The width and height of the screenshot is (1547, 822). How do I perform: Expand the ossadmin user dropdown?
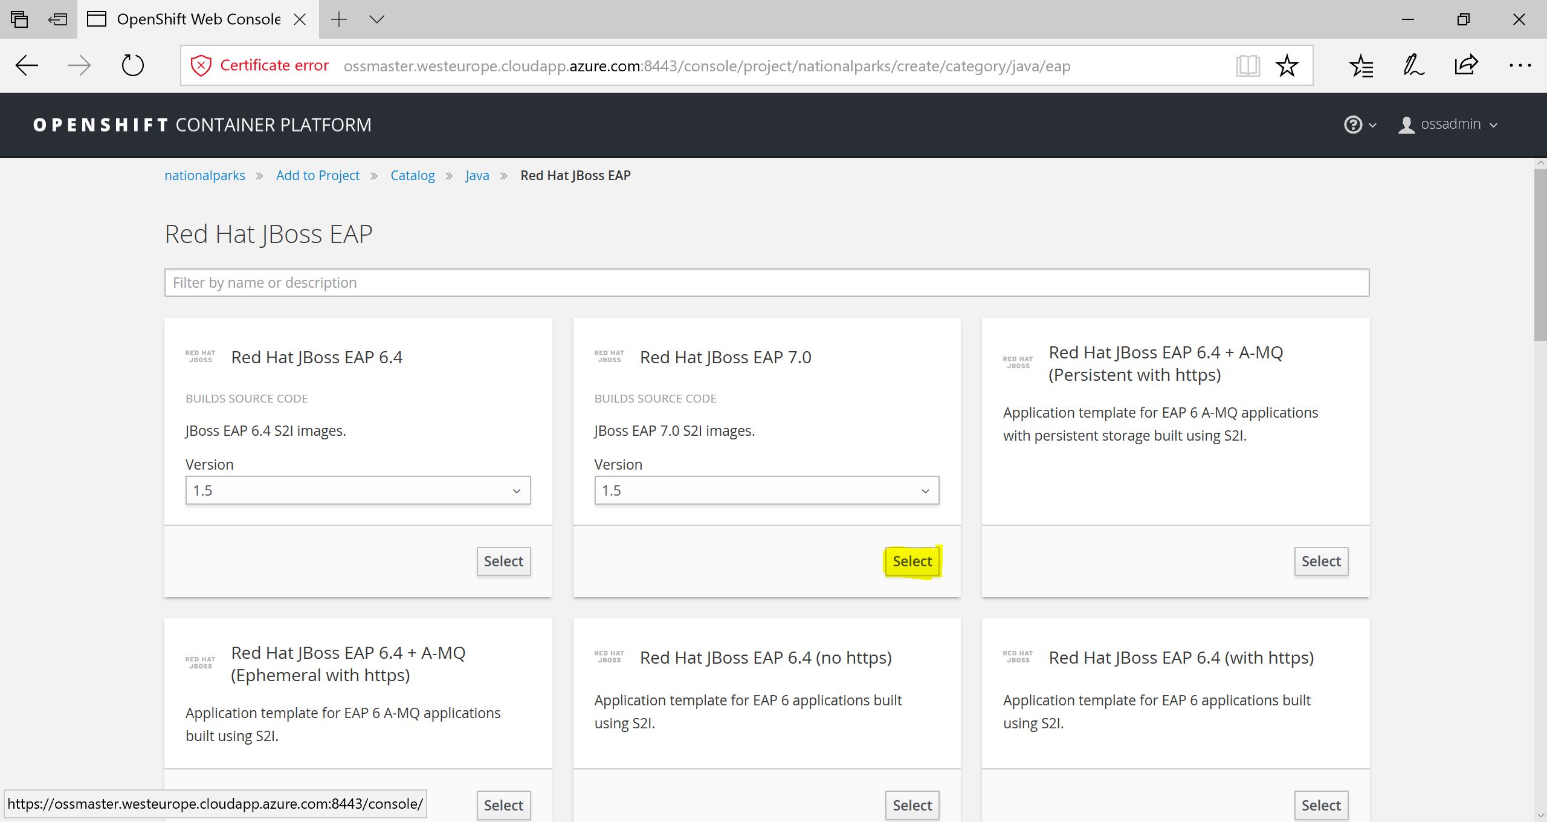point(1449,125)
